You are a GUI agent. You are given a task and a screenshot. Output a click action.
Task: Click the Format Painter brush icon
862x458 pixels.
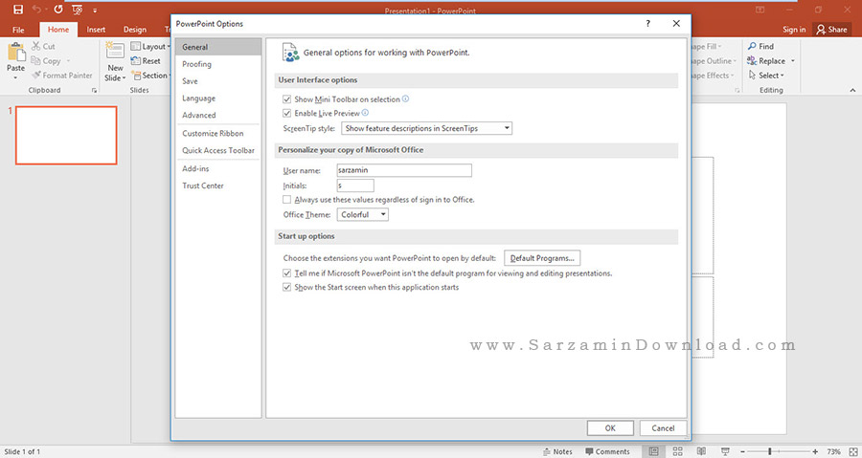point(36,76)
